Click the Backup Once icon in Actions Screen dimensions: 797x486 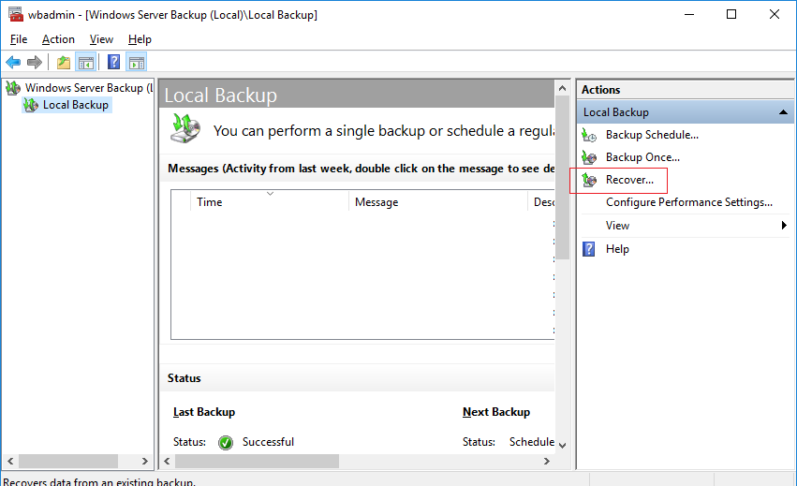tap(589, 157)
